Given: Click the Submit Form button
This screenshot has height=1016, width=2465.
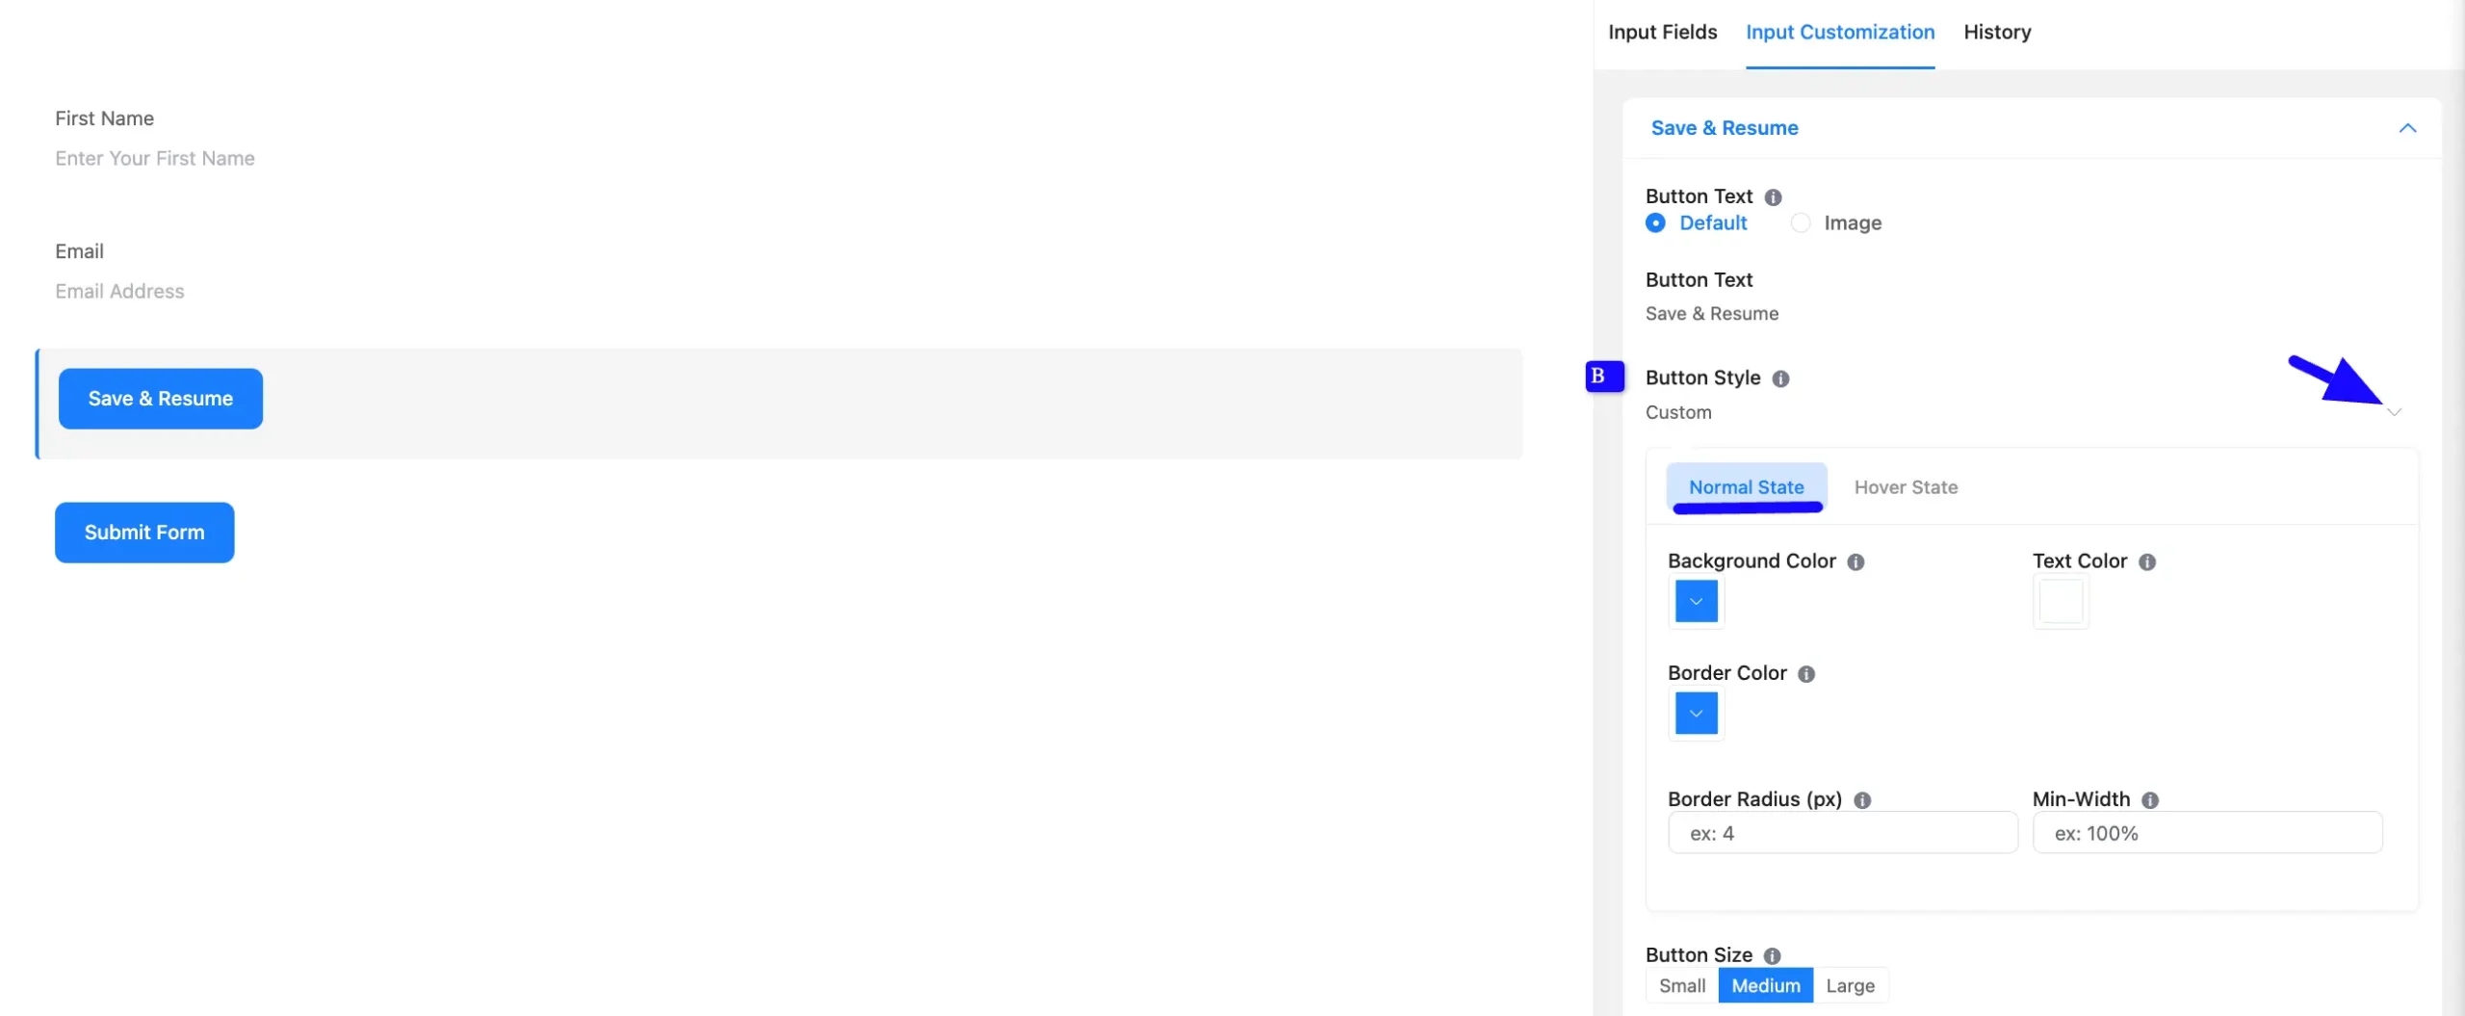Looking at the screenshot, I should (144, 533).
